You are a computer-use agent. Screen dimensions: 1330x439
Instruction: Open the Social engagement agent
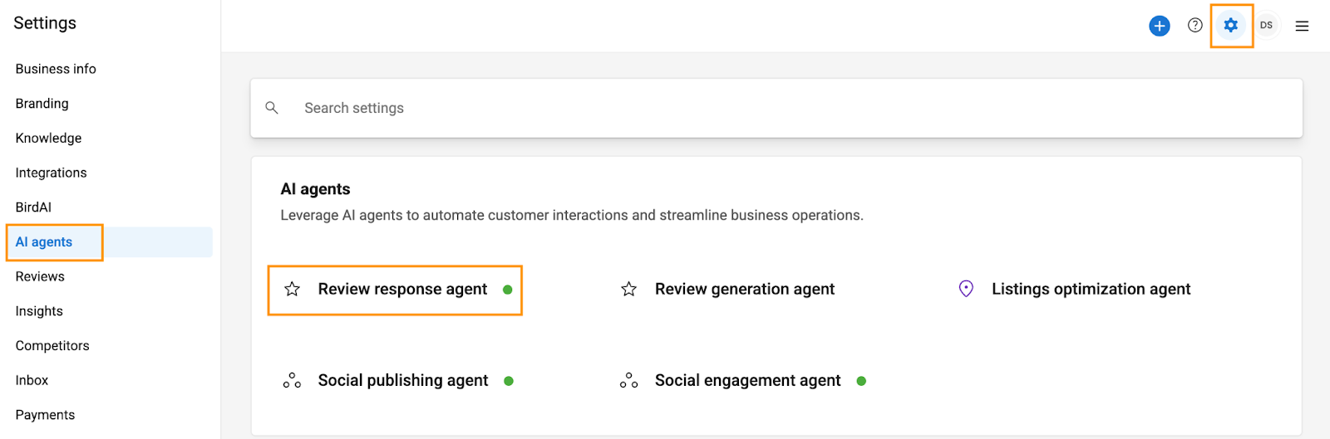click(747, 380)
